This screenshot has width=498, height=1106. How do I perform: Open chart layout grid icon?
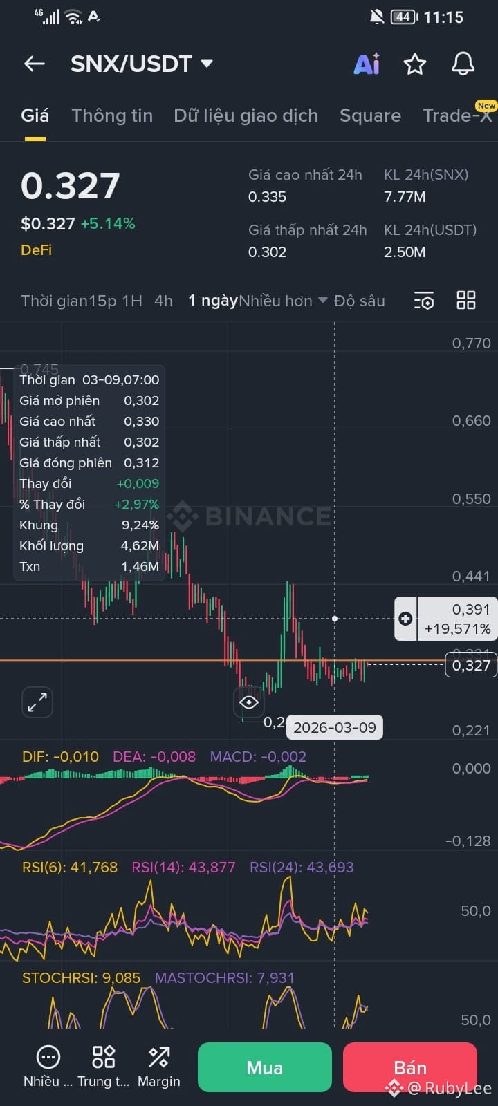466,300
